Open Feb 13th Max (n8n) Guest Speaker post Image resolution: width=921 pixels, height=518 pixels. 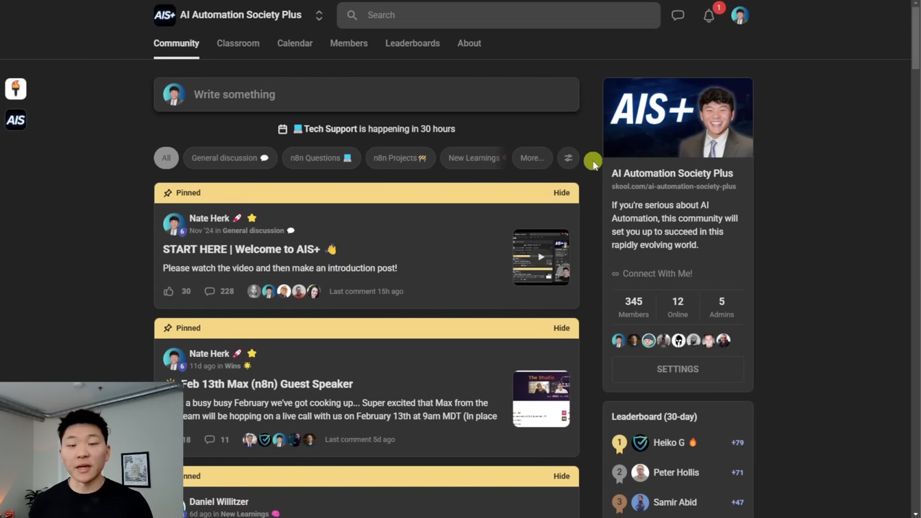(x=267, y=384)
